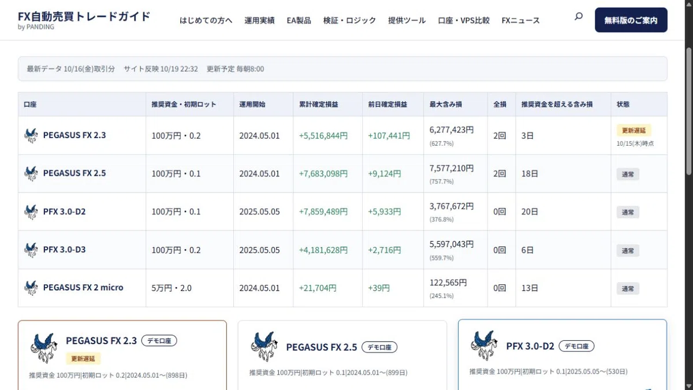Screen dimensions: 693x390
Task: Open the PEGASUS FX 2.3 table link
Action: (74, 135)
